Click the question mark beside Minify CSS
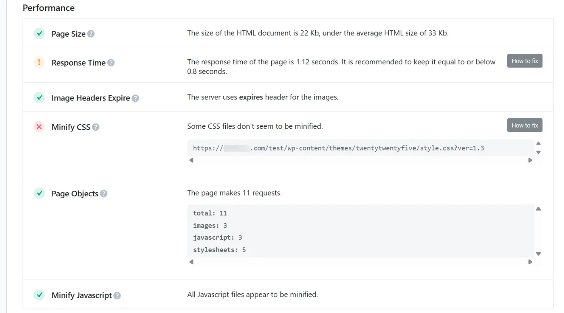This screenshot has height=313, width=564. coord(96,127)
